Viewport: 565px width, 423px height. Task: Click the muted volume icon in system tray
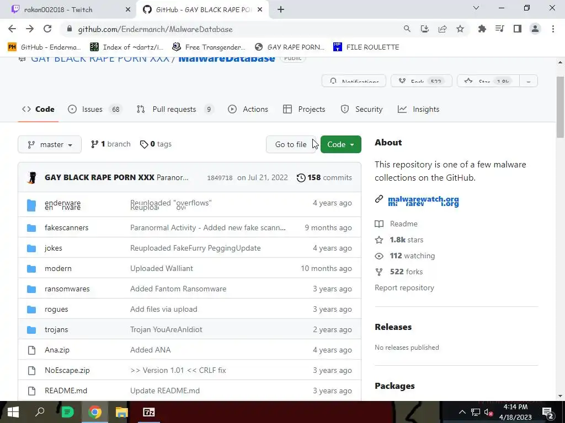[x=488, y=412]
